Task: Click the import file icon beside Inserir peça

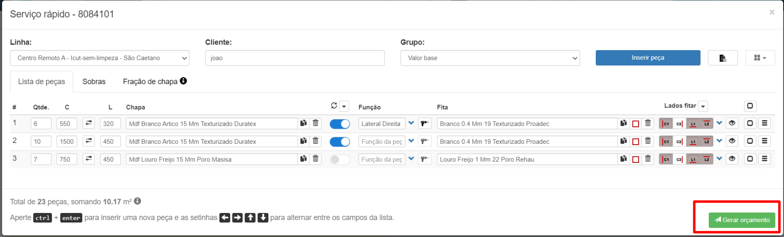Action: (722, 58)
